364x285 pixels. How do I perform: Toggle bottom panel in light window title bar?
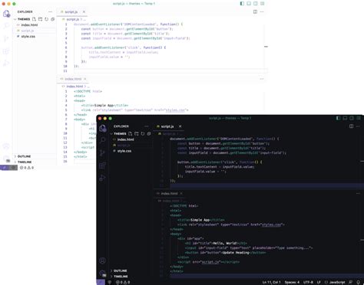click(249, 4)
